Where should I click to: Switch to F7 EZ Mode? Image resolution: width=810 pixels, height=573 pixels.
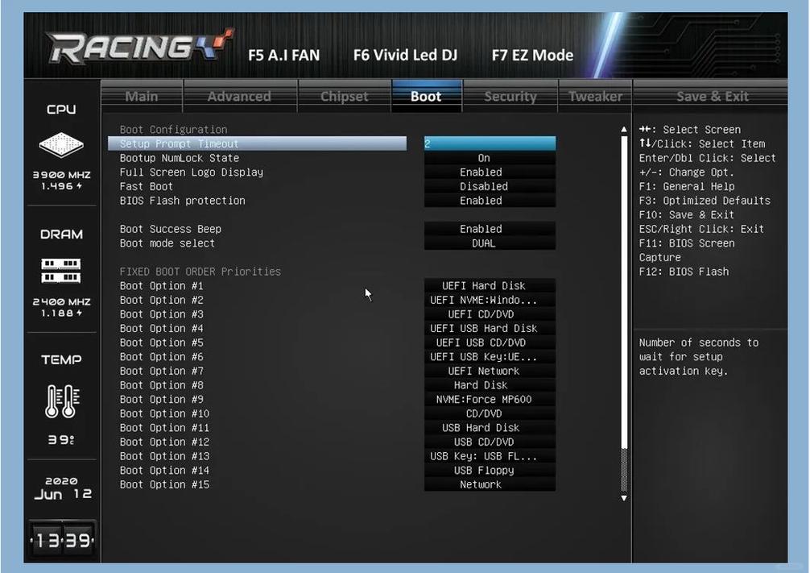pos(532,56)
